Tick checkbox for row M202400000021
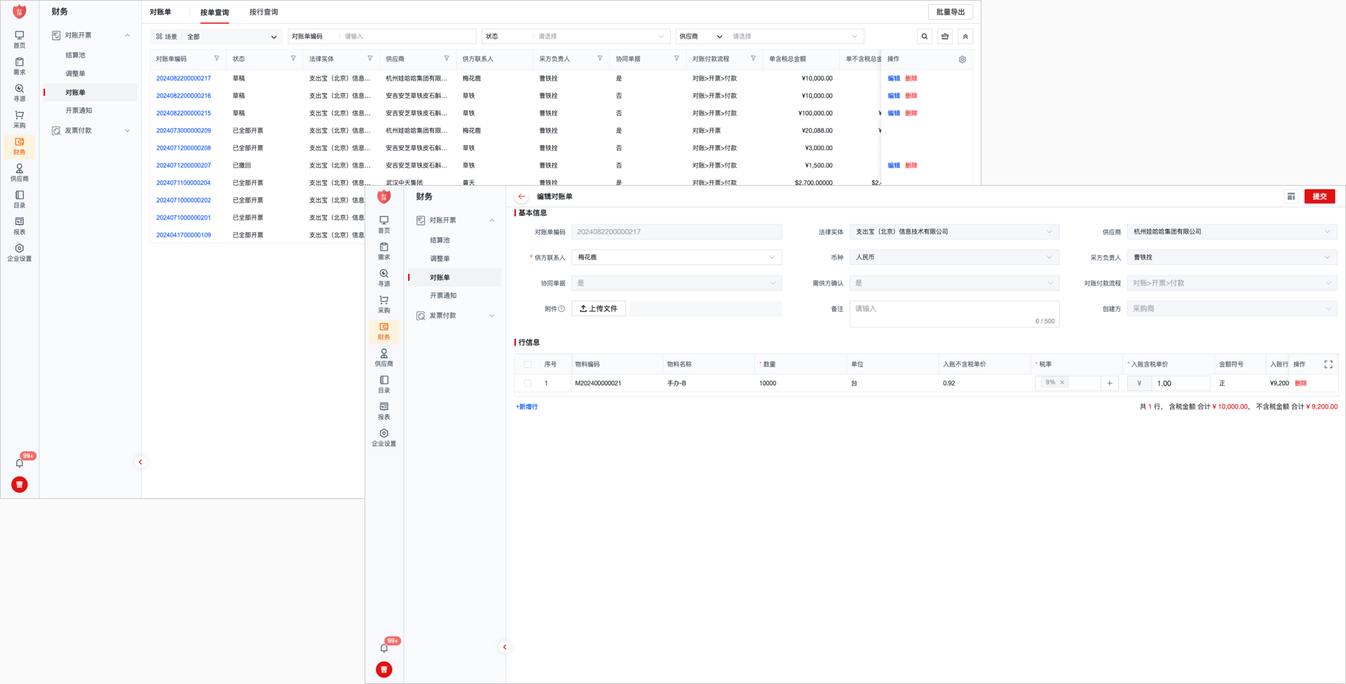The width and height of the screenshot is (1346, 684). click(528, 383)
